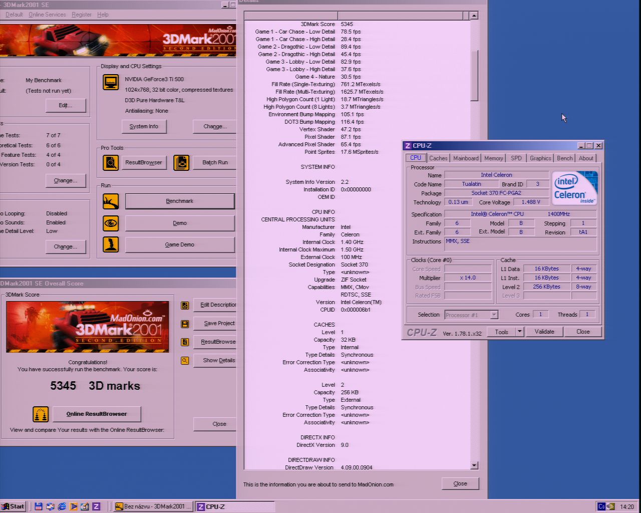The width and height of the screenshot is (641, 513).
Task: Click the Close button in CPU-Z
Action: tap(583, 332)
